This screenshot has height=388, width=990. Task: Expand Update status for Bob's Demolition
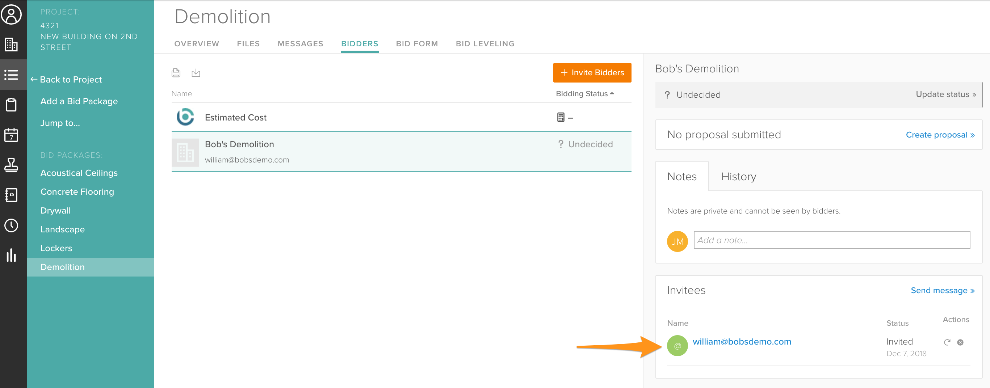(945, 94)
